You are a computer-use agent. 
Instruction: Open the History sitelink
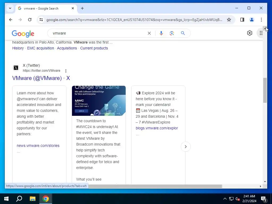pos(18,48)
